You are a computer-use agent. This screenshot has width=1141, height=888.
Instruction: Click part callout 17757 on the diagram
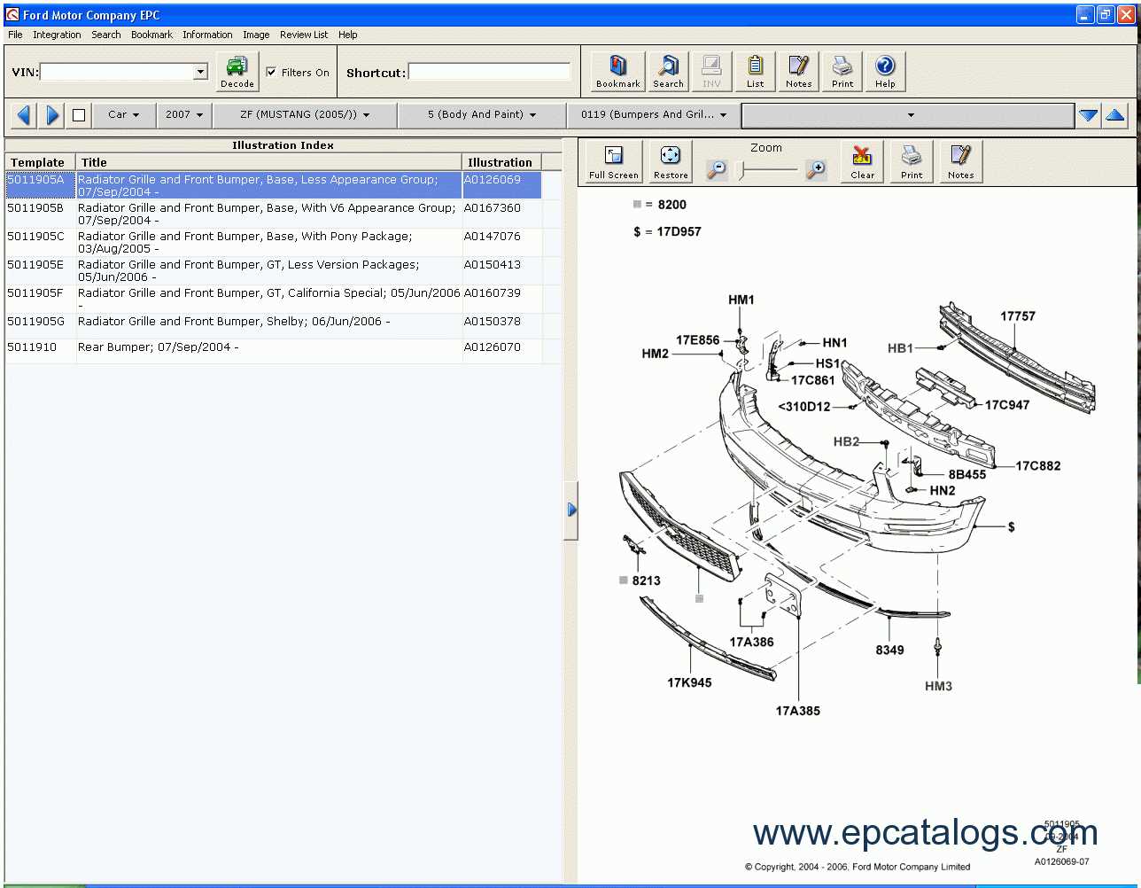[1018, 315]
